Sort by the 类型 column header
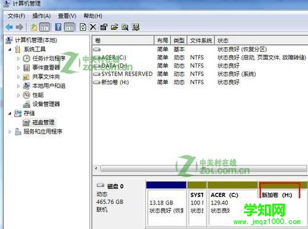The height and width of the screenshot is (229, 308). click(x=179, y=41)
